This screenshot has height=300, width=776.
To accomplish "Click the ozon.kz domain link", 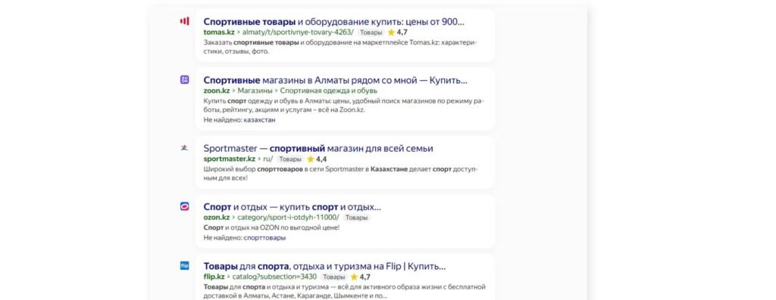I will coord(216,218).
